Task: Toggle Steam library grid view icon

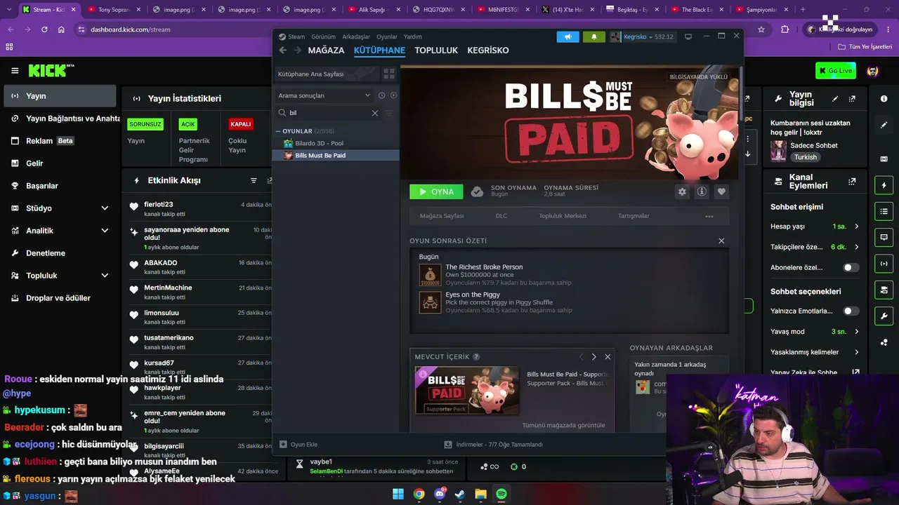Action: 388,74
